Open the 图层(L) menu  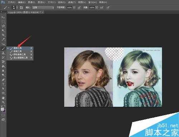click(42, 2)
